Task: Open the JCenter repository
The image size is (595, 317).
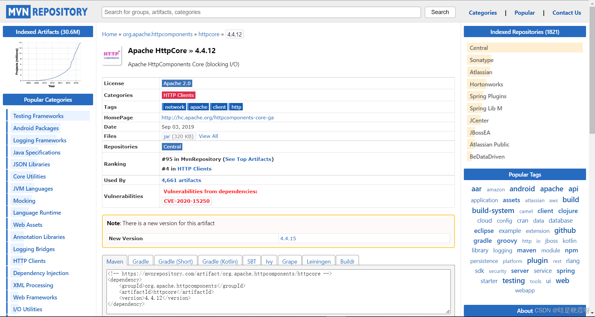Action: pos(479,120)
